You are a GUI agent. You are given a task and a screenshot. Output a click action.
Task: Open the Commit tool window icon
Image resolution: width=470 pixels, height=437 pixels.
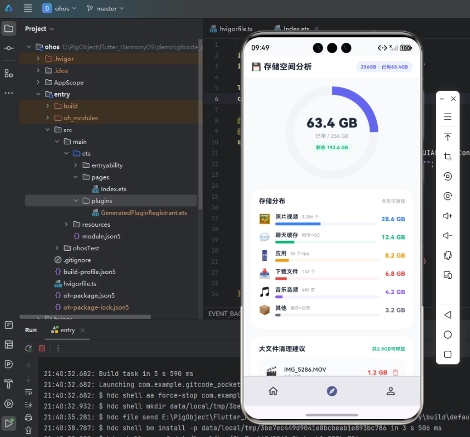coord(9,48)
